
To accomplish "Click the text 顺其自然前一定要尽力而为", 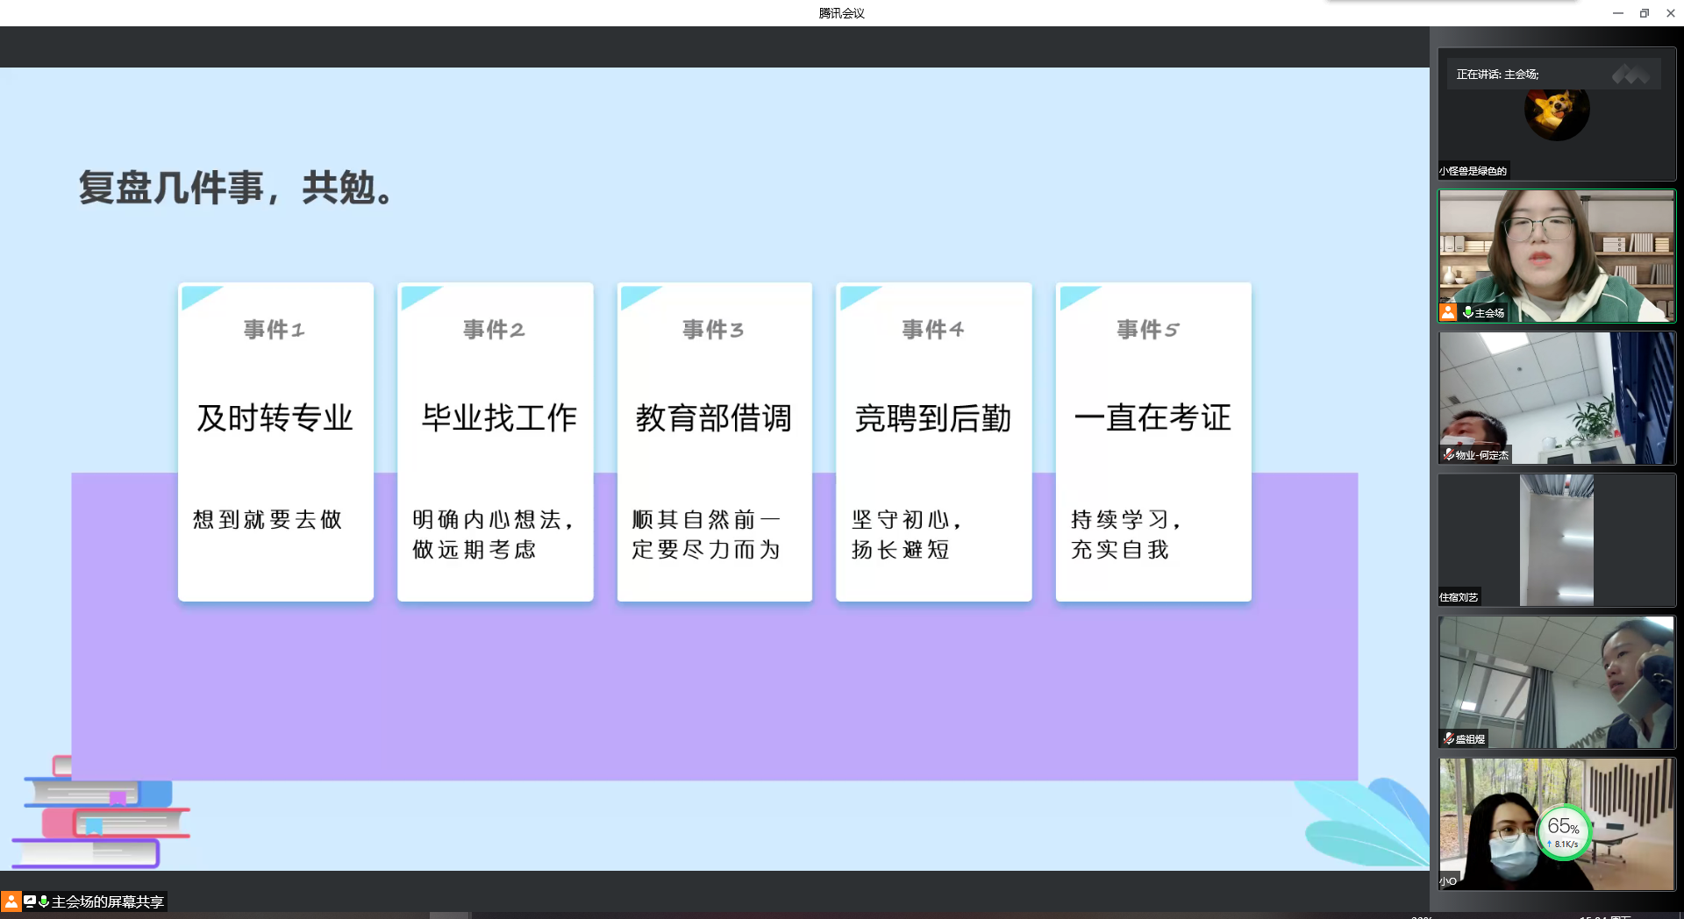I will [706, 534].
